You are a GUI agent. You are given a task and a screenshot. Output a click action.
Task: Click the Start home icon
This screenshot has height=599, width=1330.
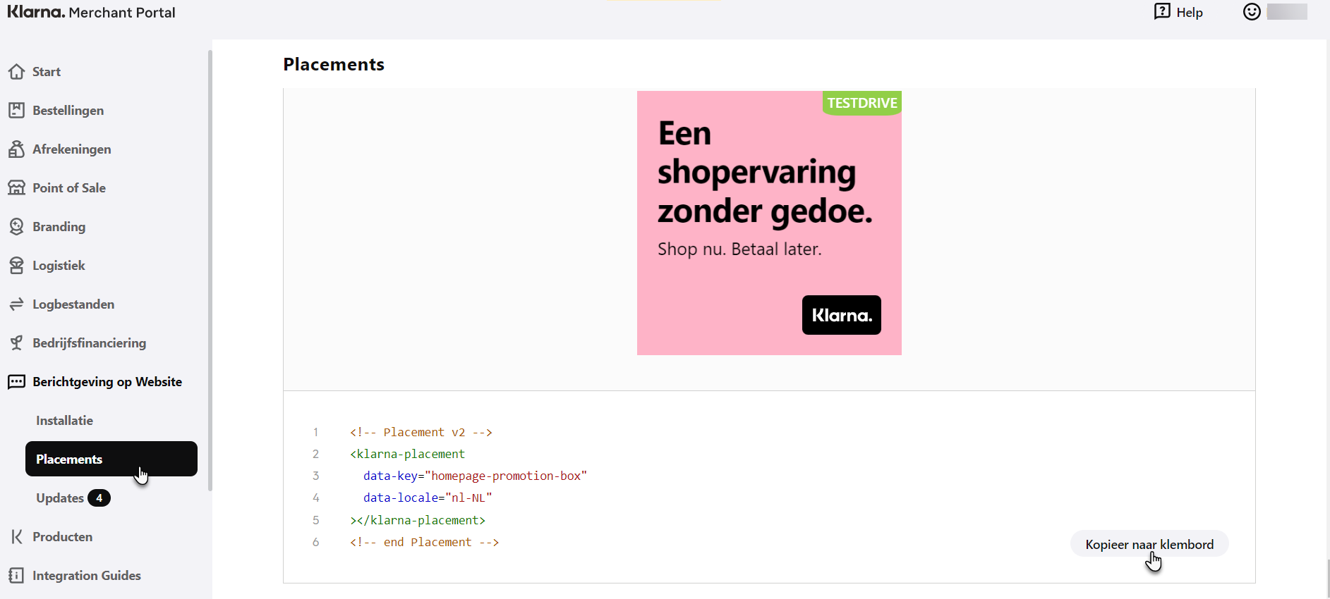point(17,72)
